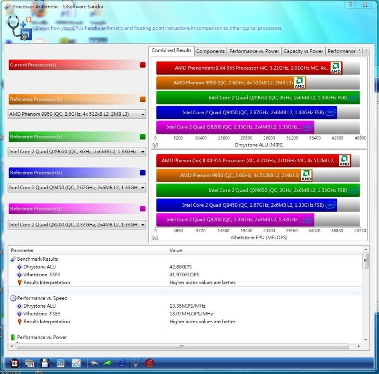379x374 pixels.
Task: Open the line graph icon's dropdown arrow
Action: pyautogui.click(x=83, y=364)
